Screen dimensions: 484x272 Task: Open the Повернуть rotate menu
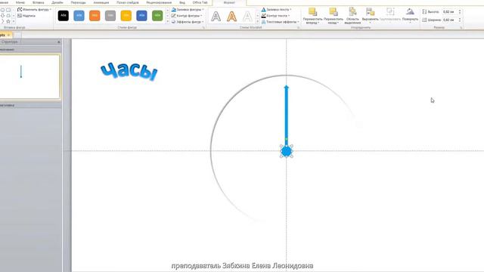click(410, 15)
